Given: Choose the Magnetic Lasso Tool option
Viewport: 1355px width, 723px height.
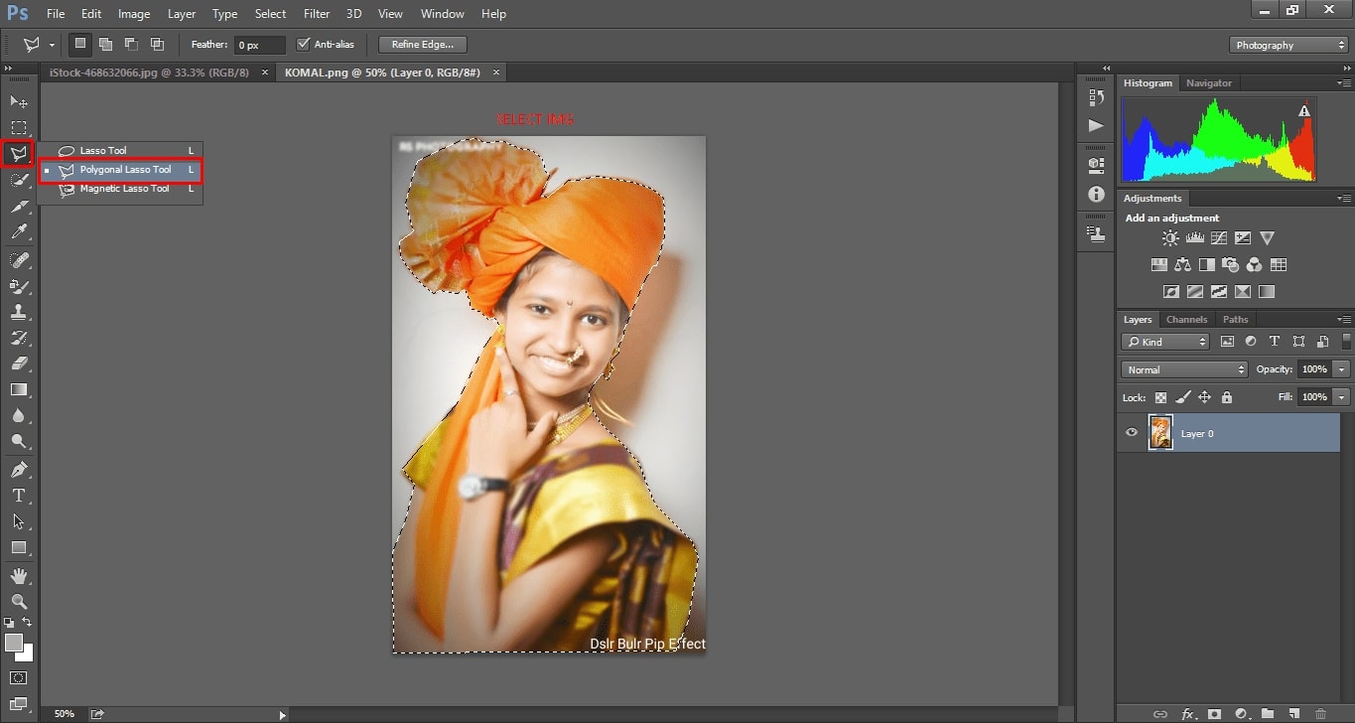Looking at the screenshot, I should point(124,189).
